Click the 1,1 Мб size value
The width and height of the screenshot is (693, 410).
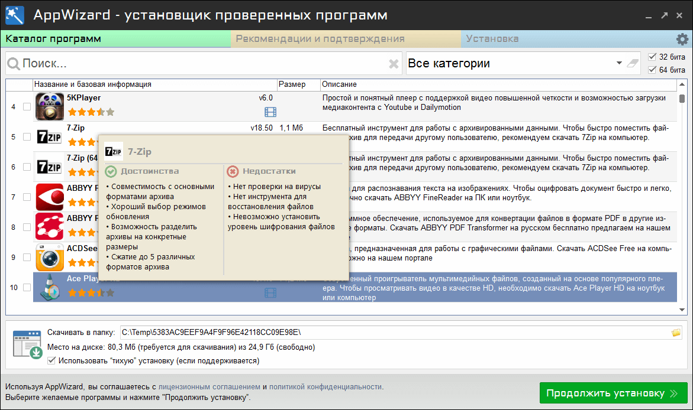(x=291, y=128)
